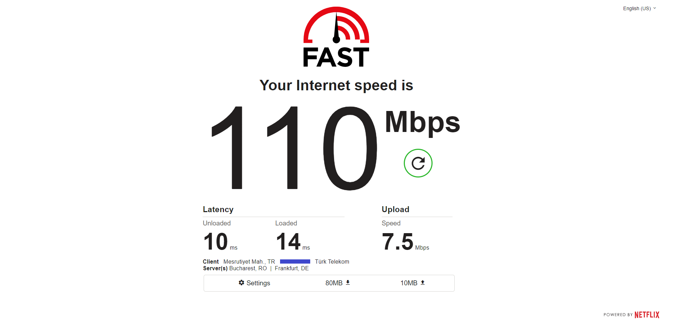Click the chevron next to English (US)
The height and width of the screenshot is (328, 673).
click(654, 8)
